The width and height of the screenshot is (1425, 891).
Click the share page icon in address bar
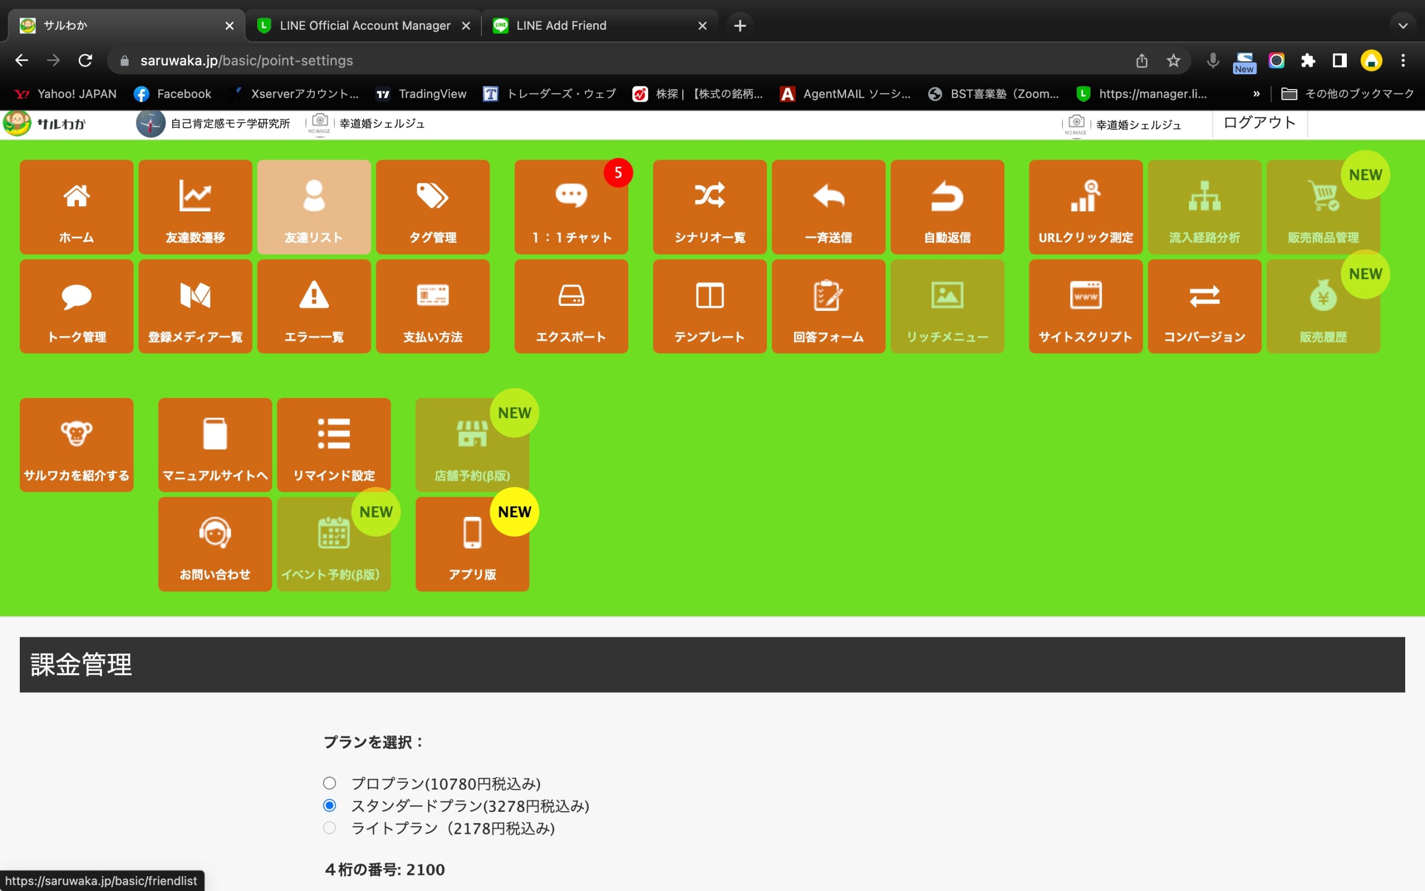1142,60
